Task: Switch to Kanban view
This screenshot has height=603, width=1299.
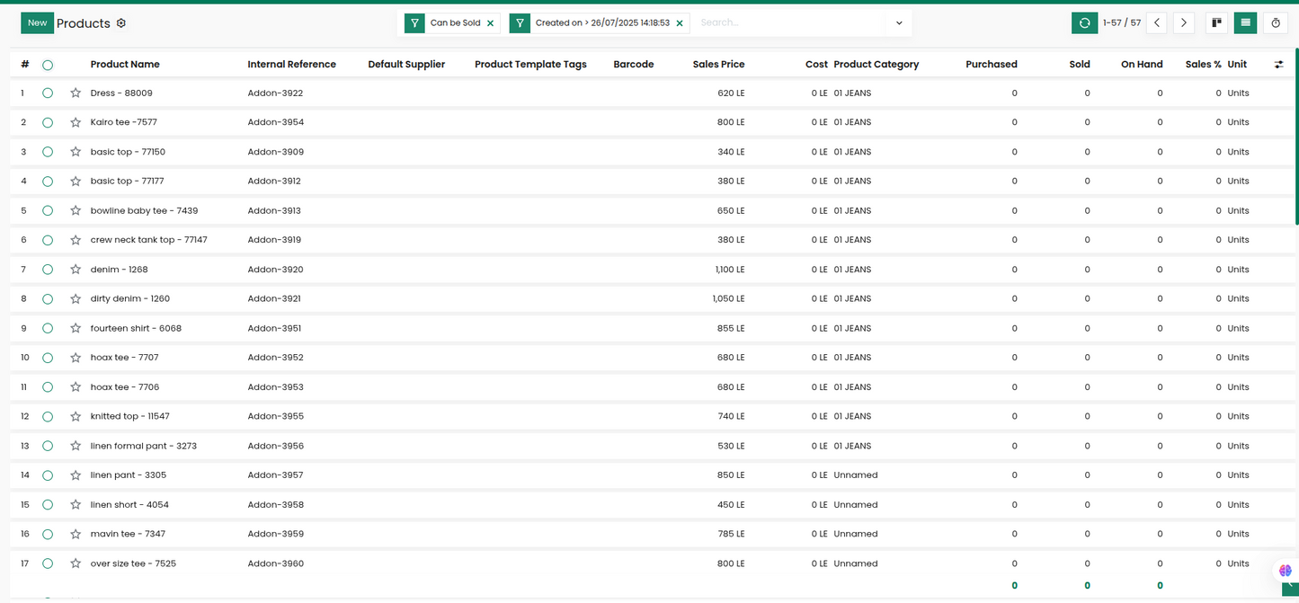Action: (x=1216, y=23)
